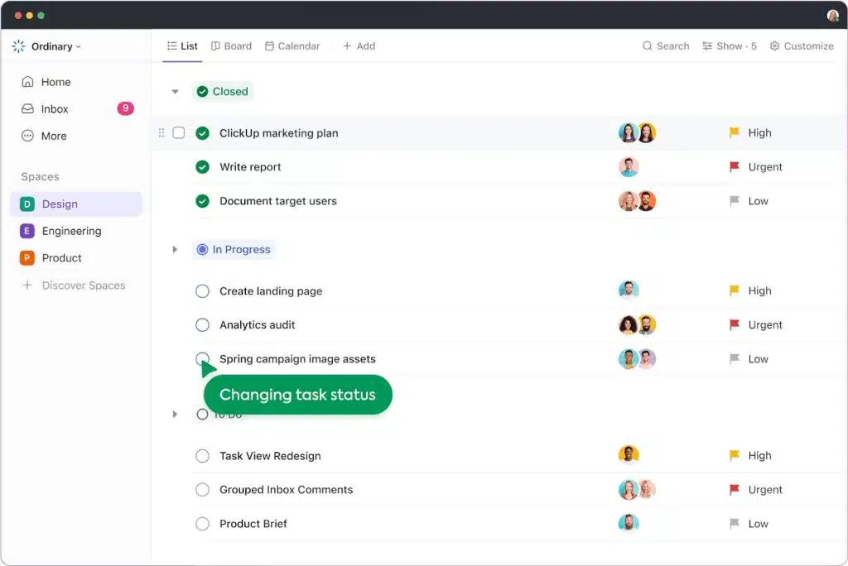Click the Add view button
This screenshot has height=566, width=848.
[x=359, y=46]
